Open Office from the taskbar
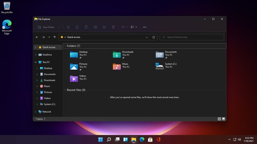Screen dimensions: 257x144 click(x=158, y=140)
